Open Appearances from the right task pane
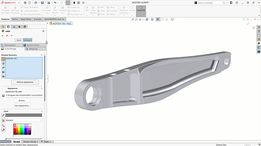 [259, 43]
